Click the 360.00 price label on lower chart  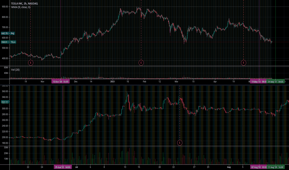coord(5,91)
